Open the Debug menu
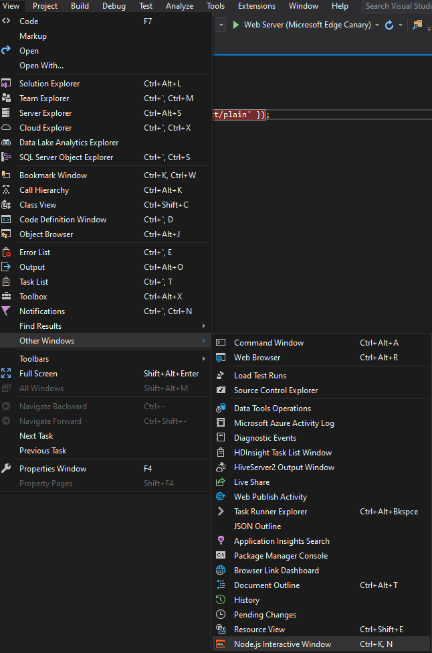432x653 pixels. click(114, 6)
